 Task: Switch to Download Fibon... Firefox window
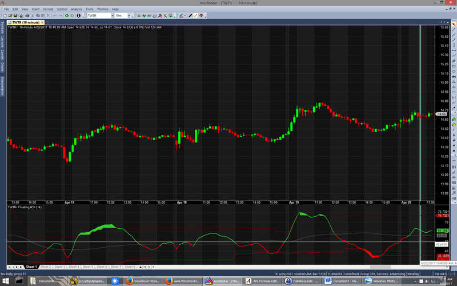point(142,281)
